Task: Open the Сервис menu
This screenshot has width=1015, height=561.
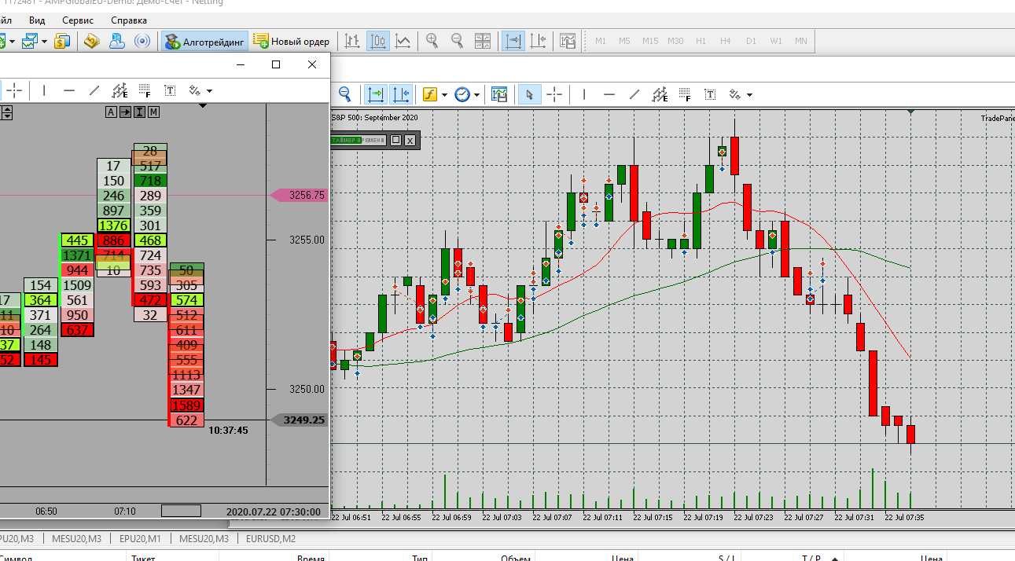Action: tap(77, 20)
